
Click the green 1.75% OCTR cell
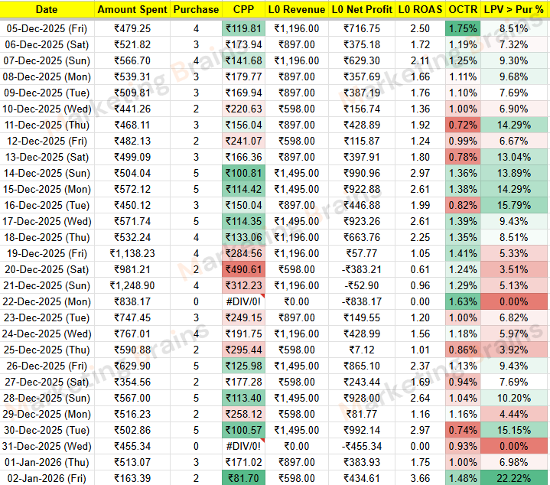463,28
